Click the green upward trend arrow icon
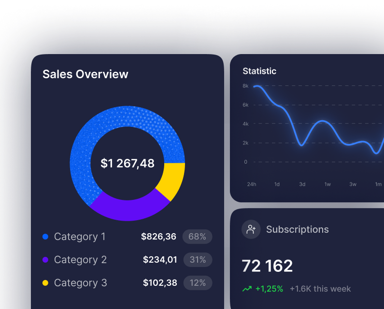Screen dimensions: 384x309 click(247, 289)
